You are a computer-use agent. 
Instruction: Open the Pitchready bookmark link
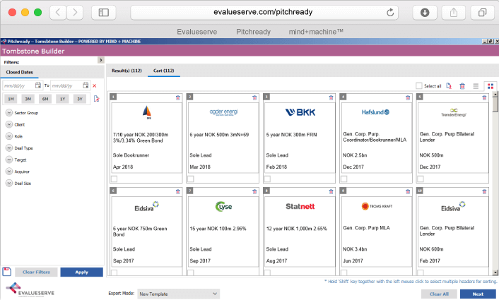tap(253, 32)
